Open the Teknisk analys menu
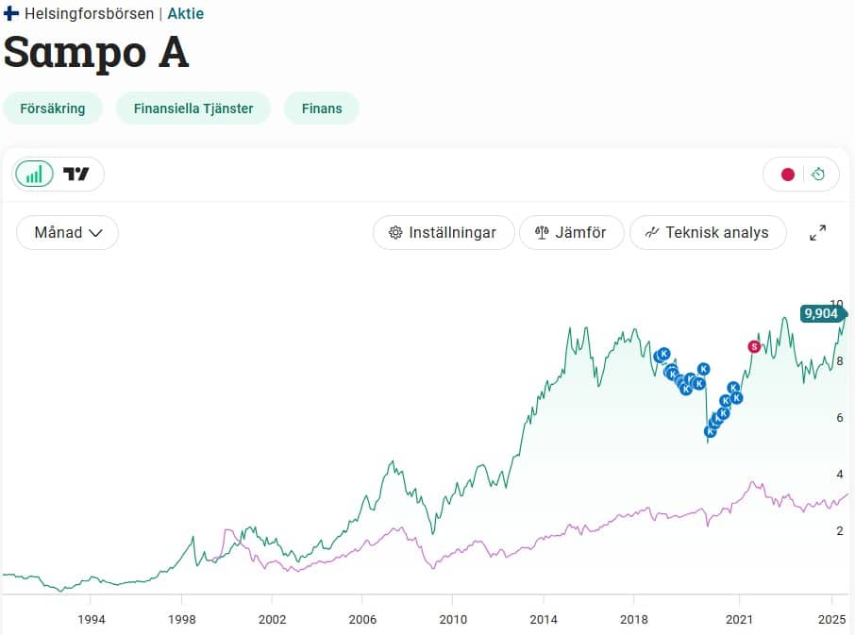855x635 pixels. (708, 232)
